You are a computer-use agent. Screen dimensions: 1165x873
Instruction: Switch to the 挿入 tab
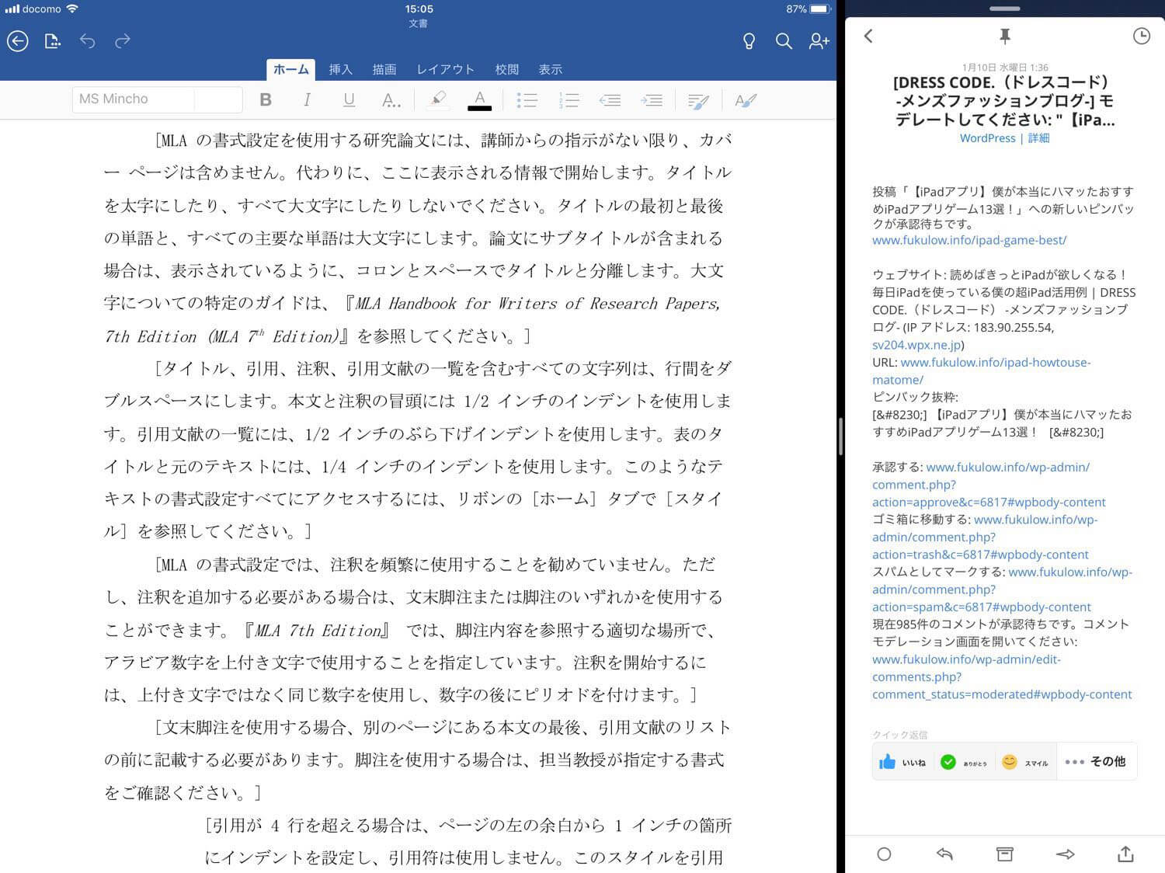pyautogui.click(x=340, y=69)
